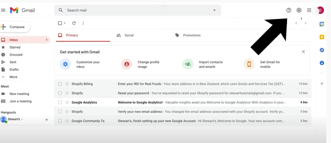Open Google Contacts side panel icon

[322, 63]
